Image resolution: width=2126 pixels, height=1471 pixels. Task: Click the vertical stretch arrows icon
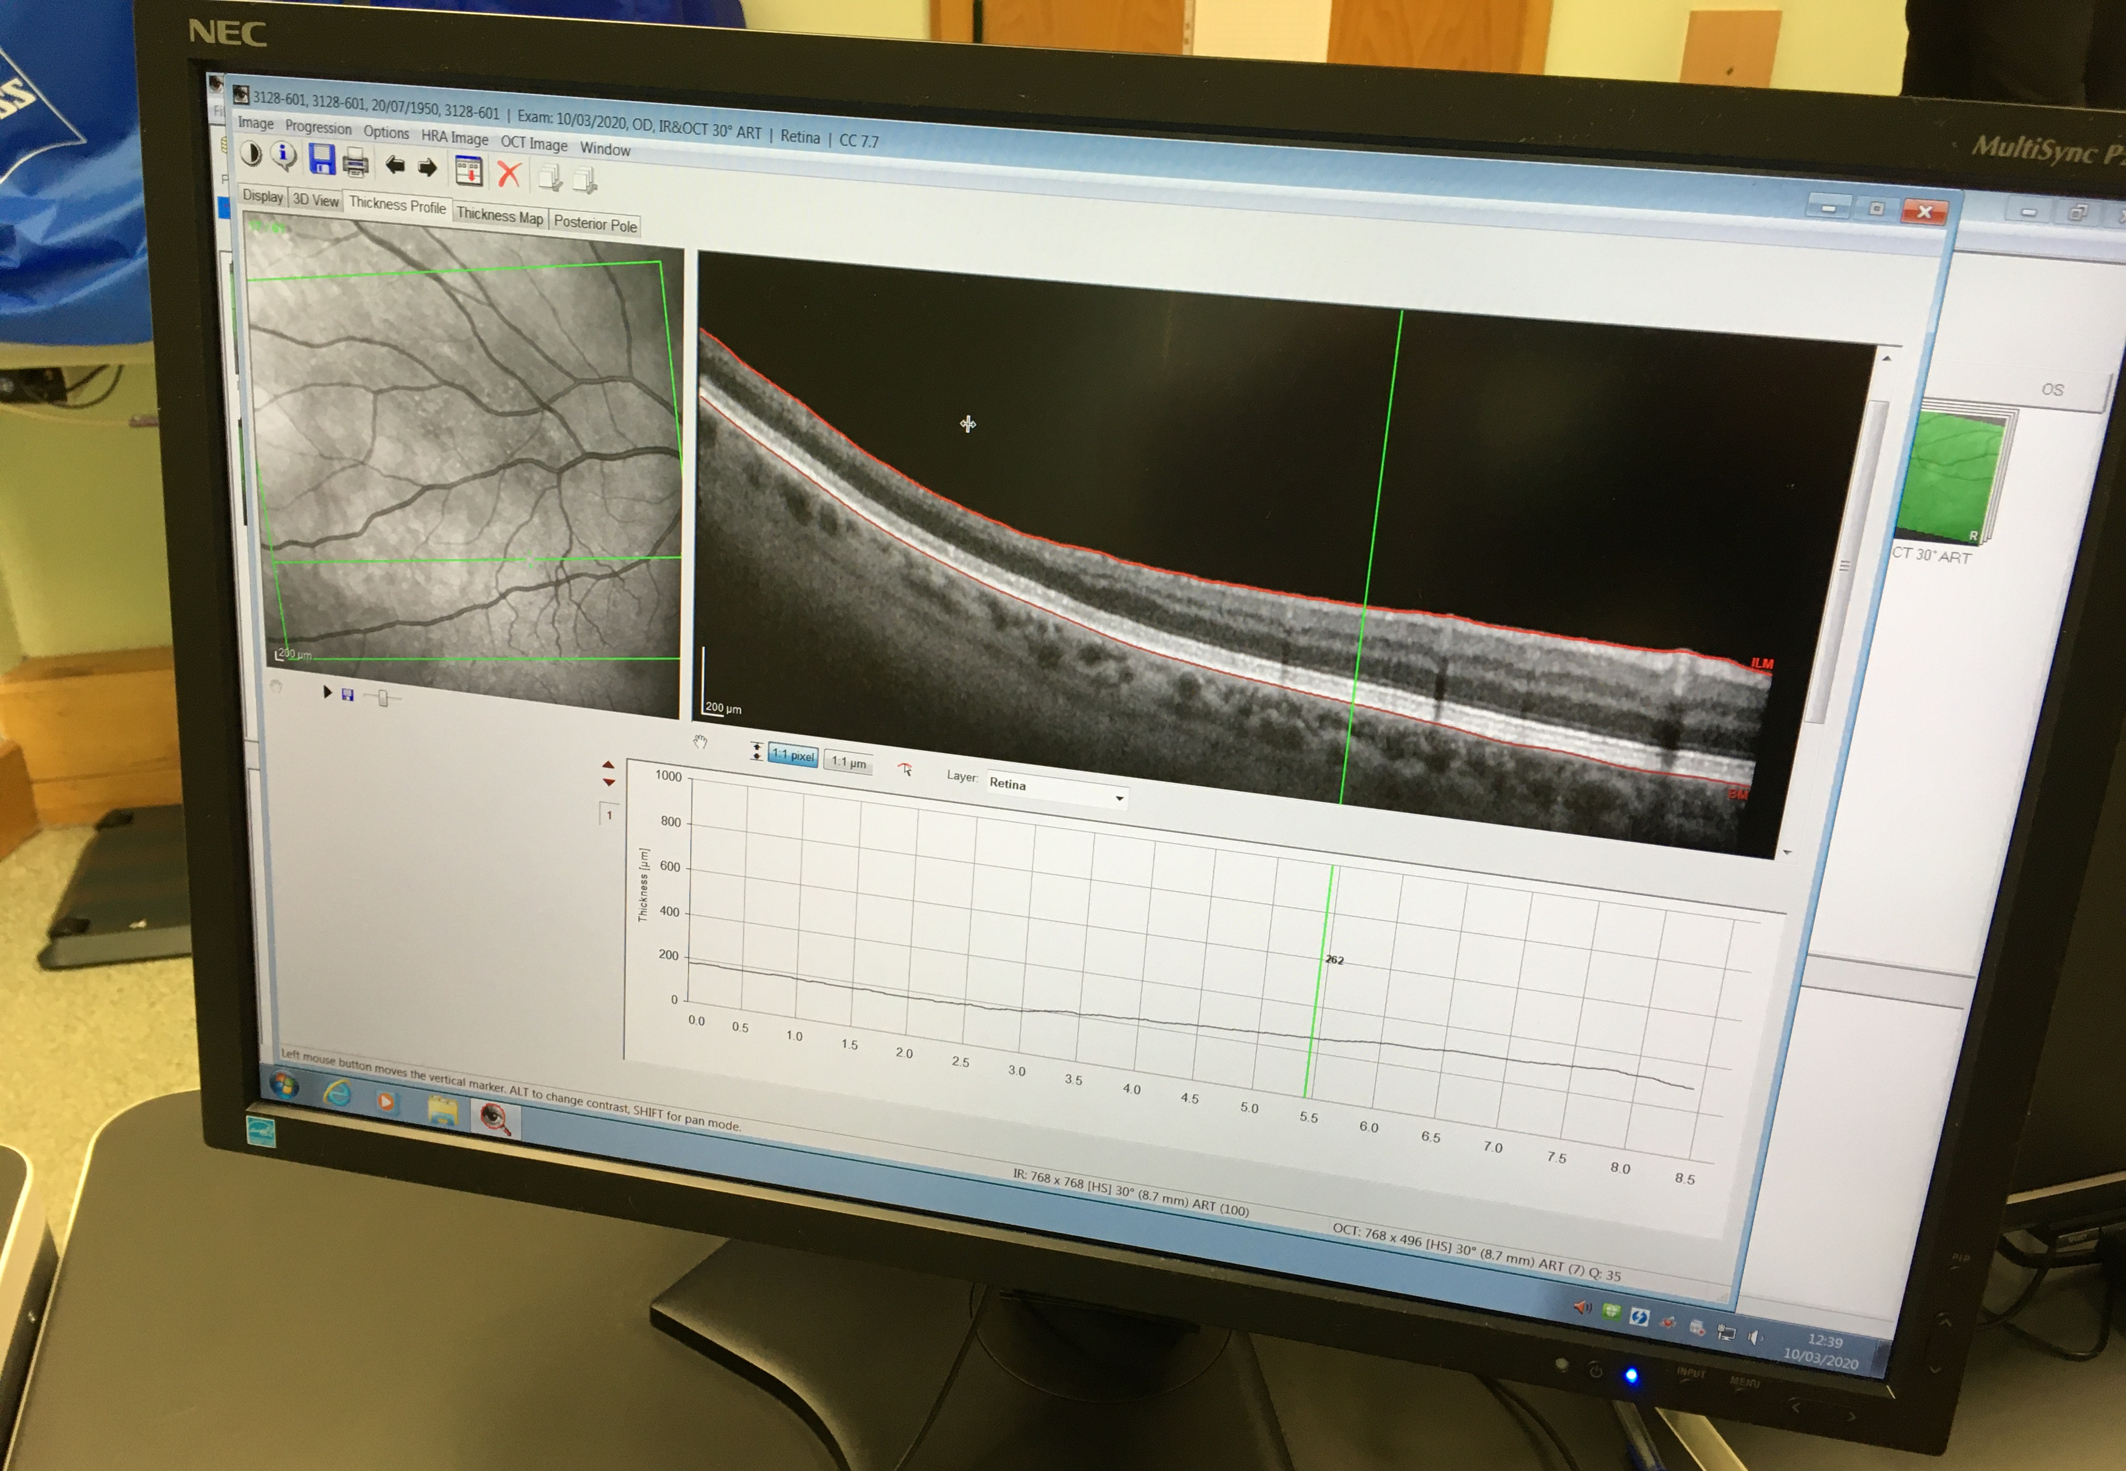(756, 750)
